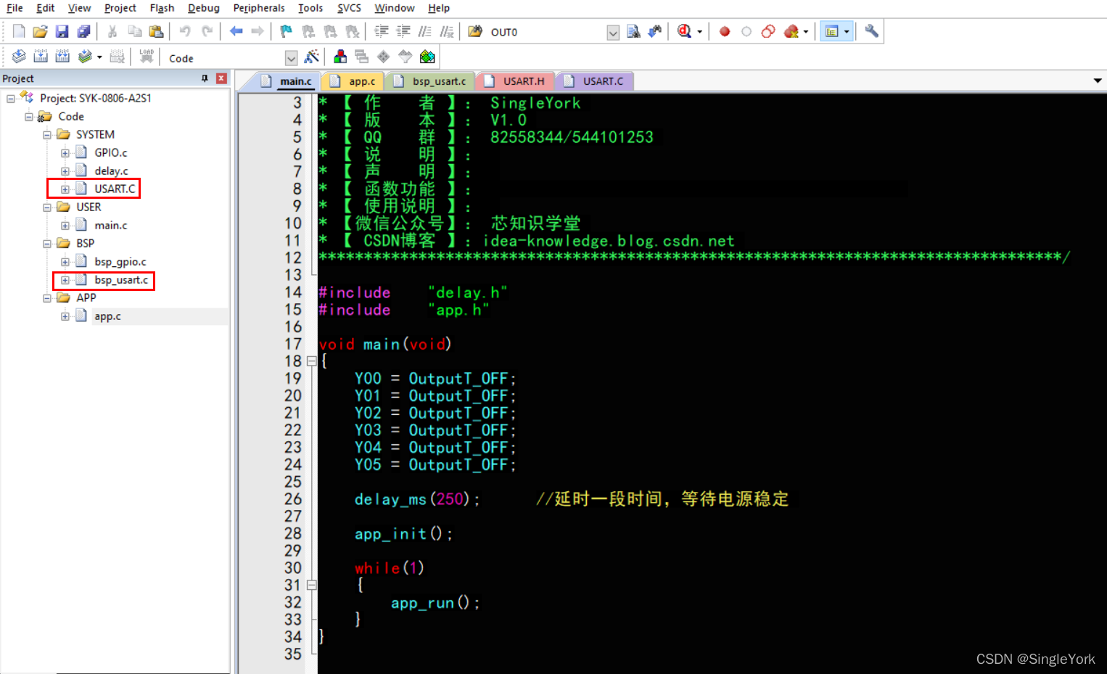
Task: Pin the Project panel
Action: pyautogui.click(x=205, y=78)
